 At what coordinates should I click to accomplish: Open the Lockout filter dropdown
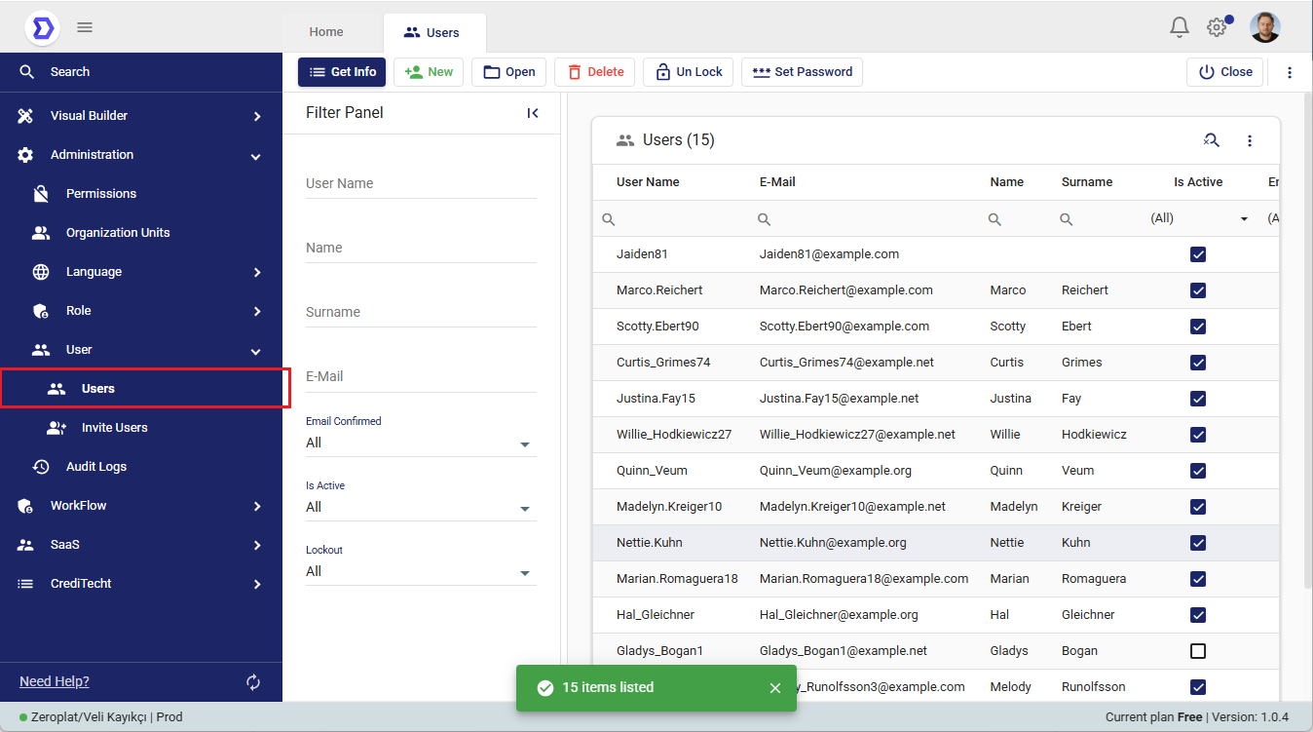click(421, 572)
